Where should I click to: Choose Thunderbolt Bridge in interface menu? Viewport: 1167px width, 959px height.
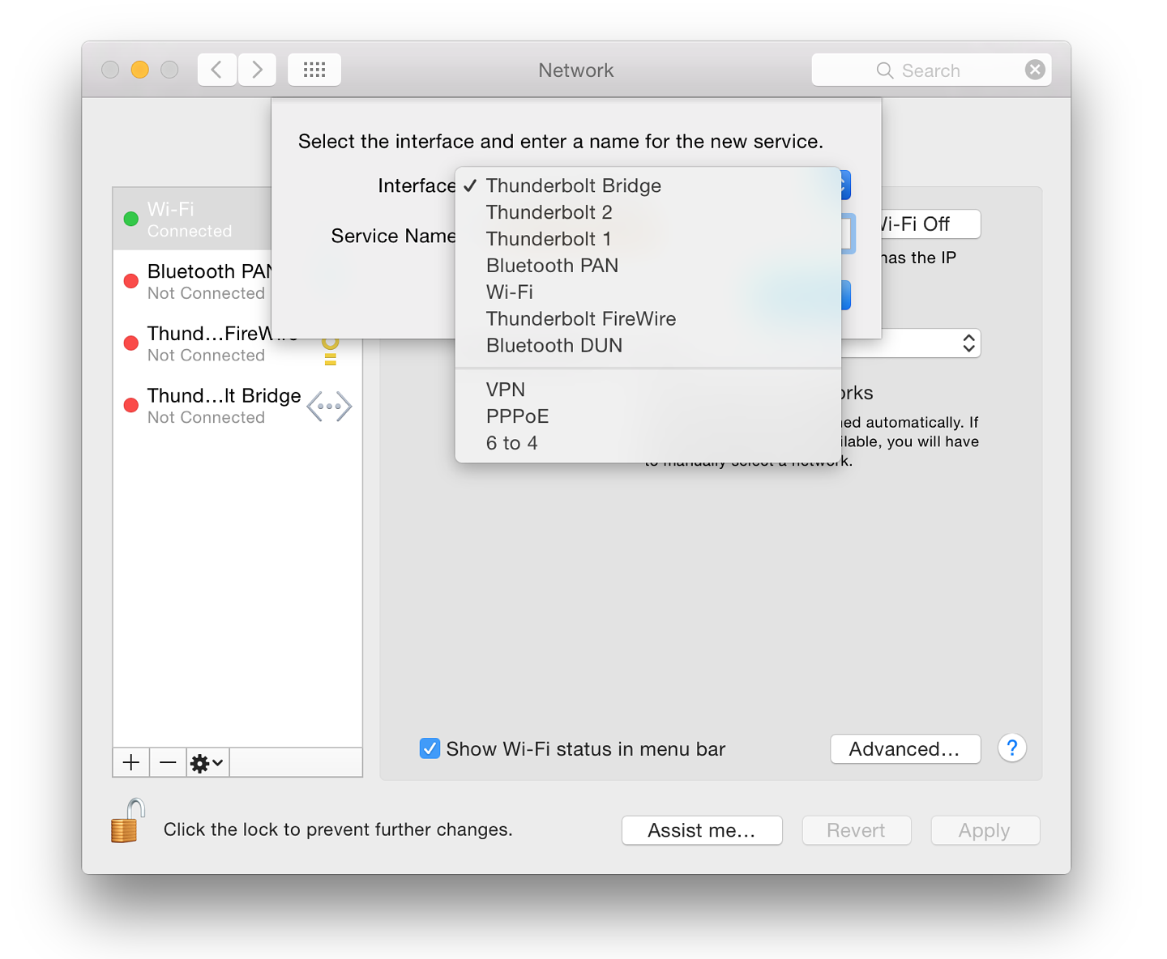(648, 185)
